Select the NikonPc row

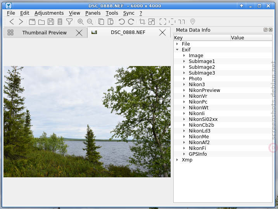pyautogui.click(x=223, y=102)
